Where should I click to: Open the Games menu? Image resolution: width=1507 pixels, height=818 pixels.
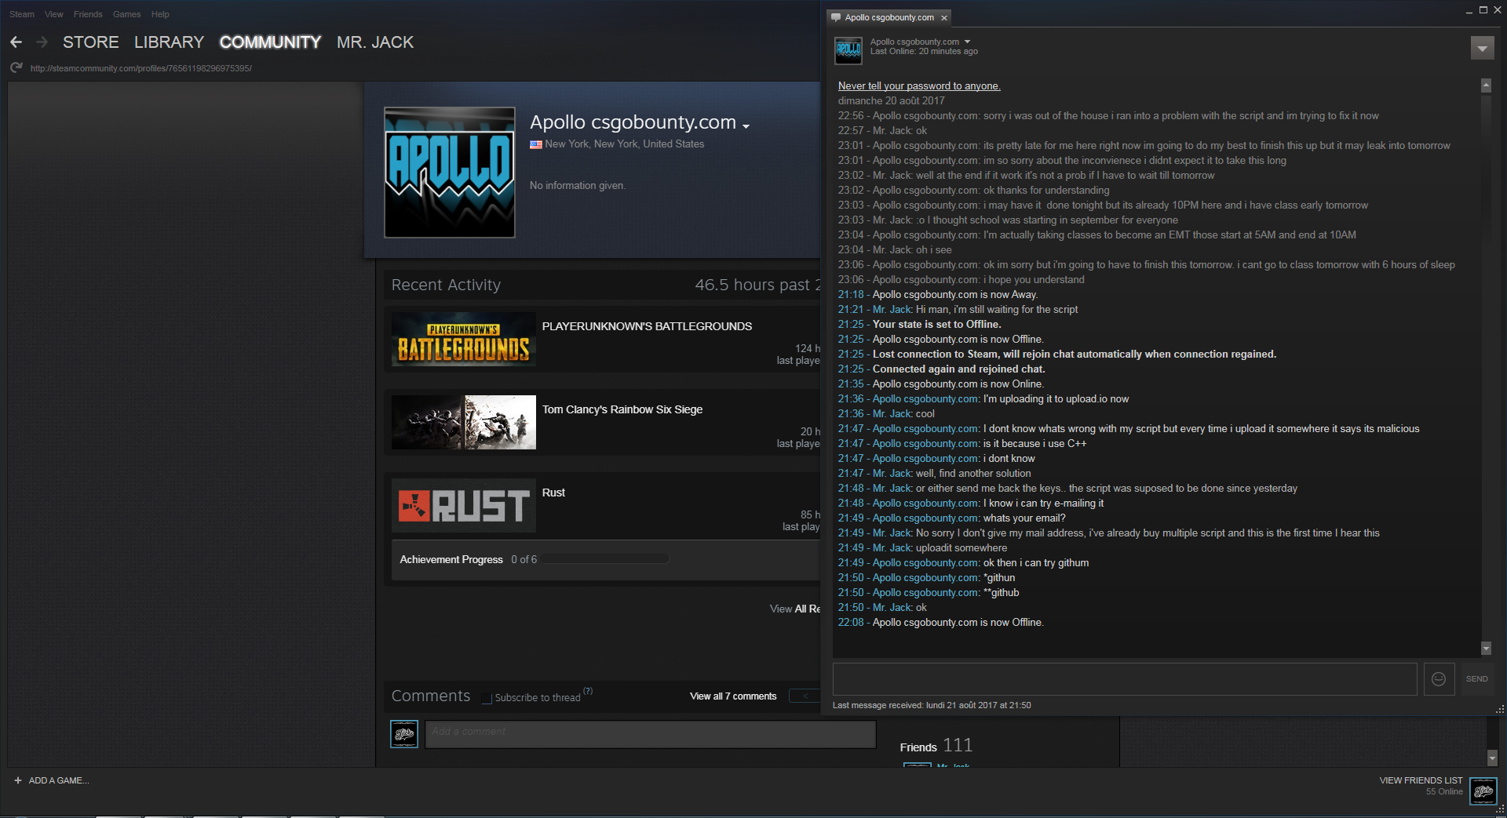click(x=126, y=14)
